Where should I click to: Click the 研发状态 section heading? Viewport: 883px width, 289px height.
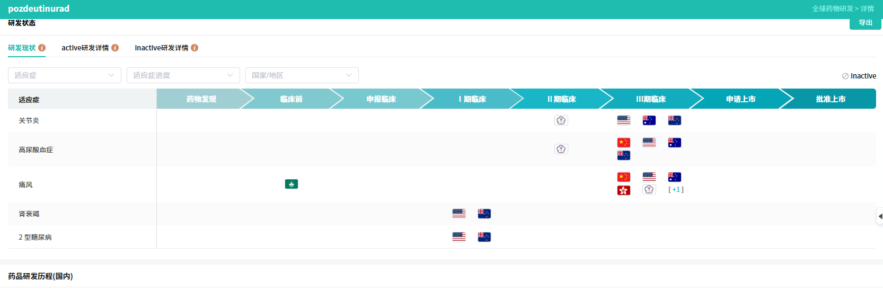coord(22,23)
